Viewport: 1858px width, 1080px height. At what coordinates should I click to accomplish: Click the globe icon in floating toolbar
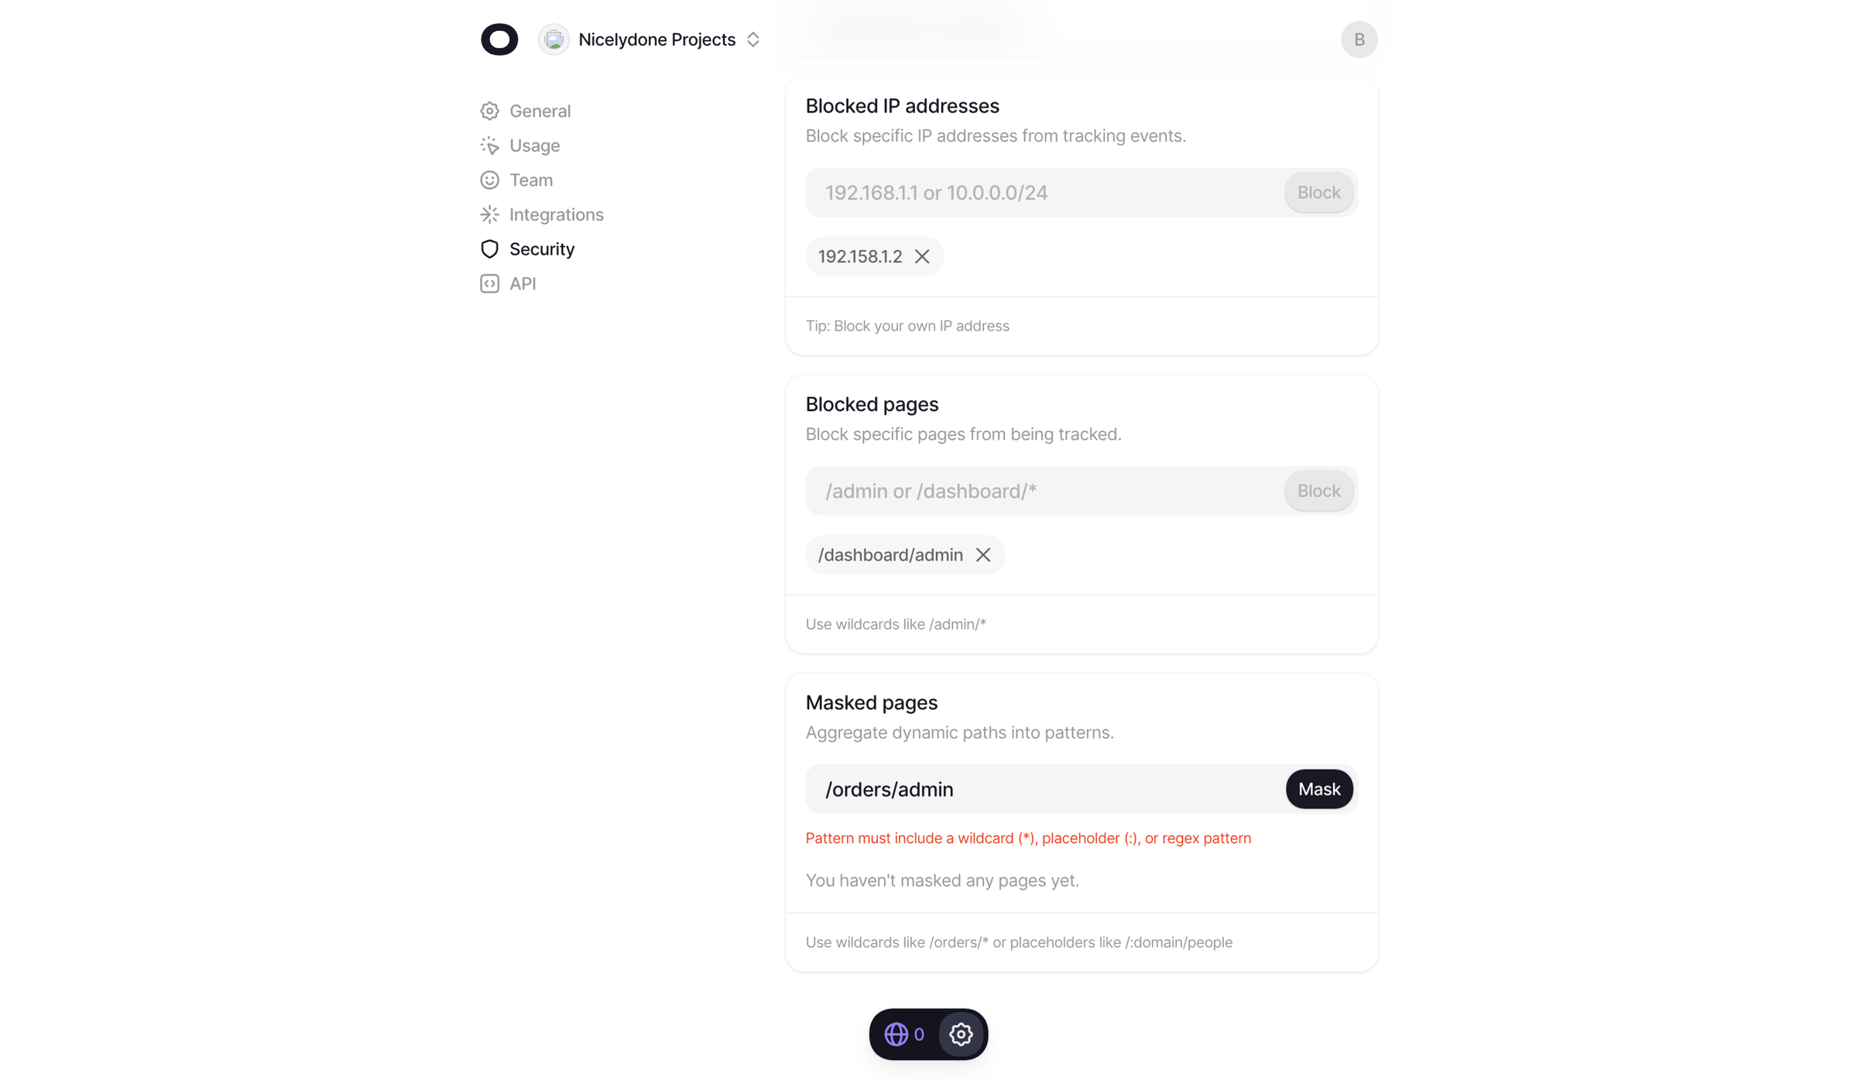[x=896, y=1034]
